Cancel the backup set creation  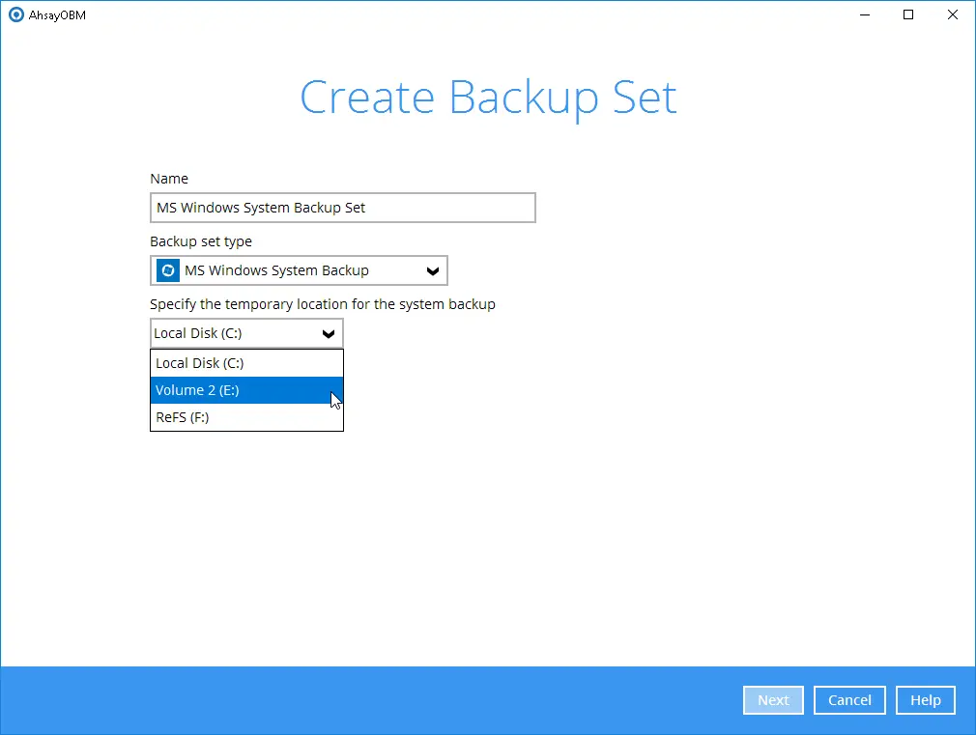[848, 700]
